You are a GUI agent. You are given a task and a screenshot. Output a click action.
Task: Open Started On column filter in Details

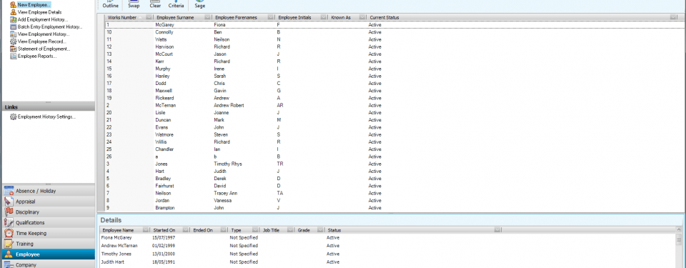186,230
